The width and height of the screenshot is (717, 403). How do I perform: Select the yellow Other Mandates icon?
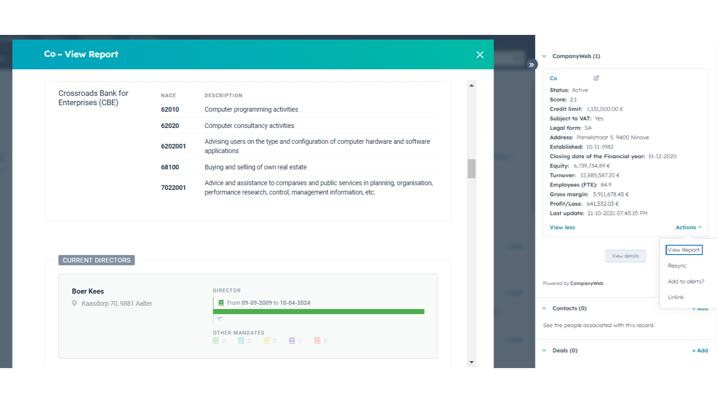tap(266, 340)
